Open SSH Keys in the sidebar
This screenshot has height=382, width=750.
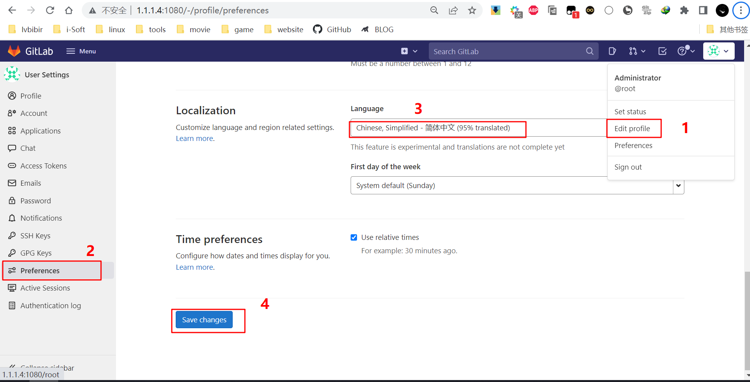point(35,236)
